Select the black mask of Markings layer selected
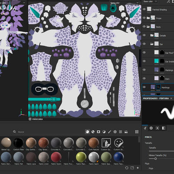This screenshot has height=174, width=174. [x=158, y=87]
